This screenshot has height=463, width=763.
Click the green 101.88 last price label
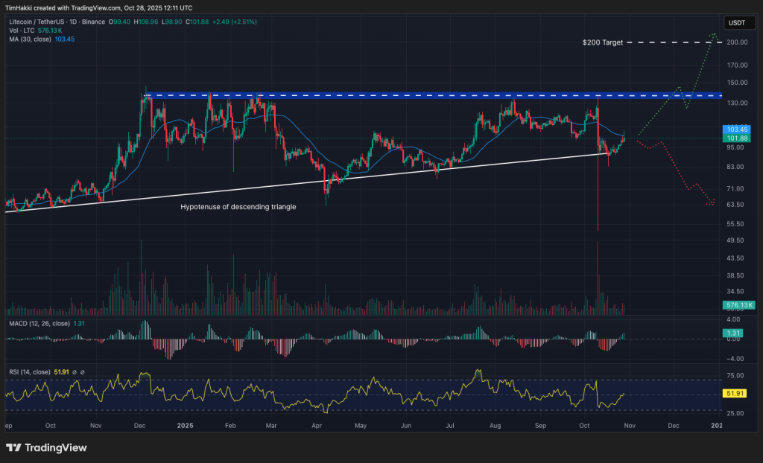(x=735, y=138)
